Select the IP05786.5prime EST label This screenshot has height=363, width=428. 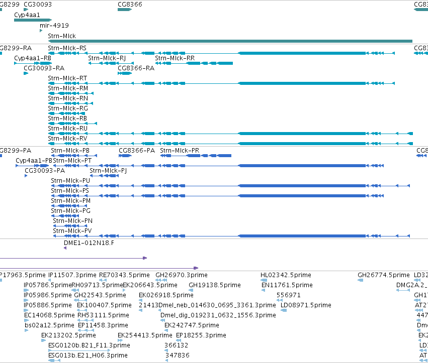(x=48, y=285)
